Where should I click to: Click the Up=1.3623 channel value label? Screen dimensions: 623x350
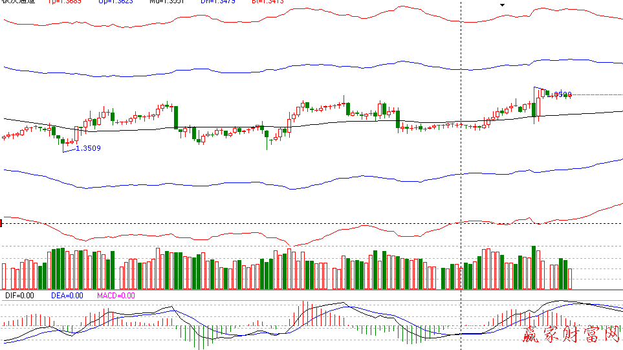tap(116, 2)
